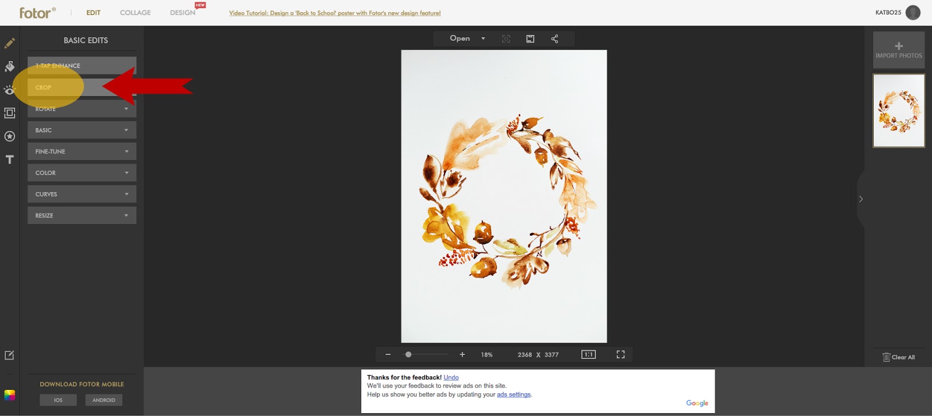Click the watercolor wreath image on canvas
Screen dimensions: 932x416
504,196
